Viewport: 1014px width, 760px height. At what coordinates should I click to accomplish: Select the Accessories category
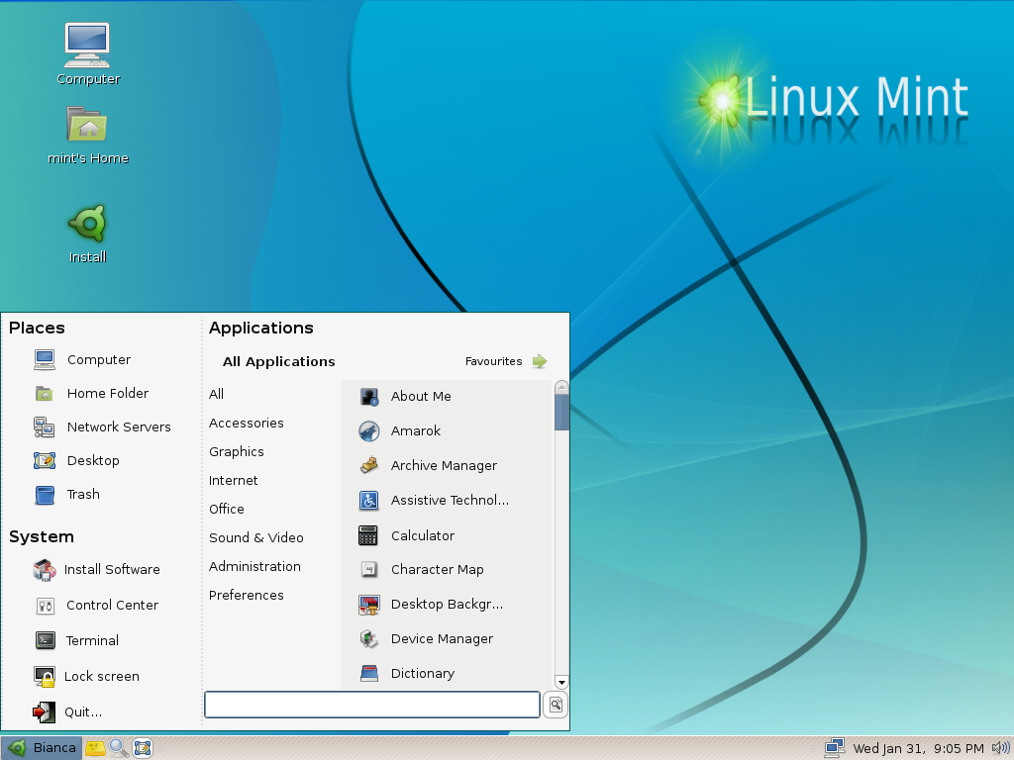pos(247,423)
